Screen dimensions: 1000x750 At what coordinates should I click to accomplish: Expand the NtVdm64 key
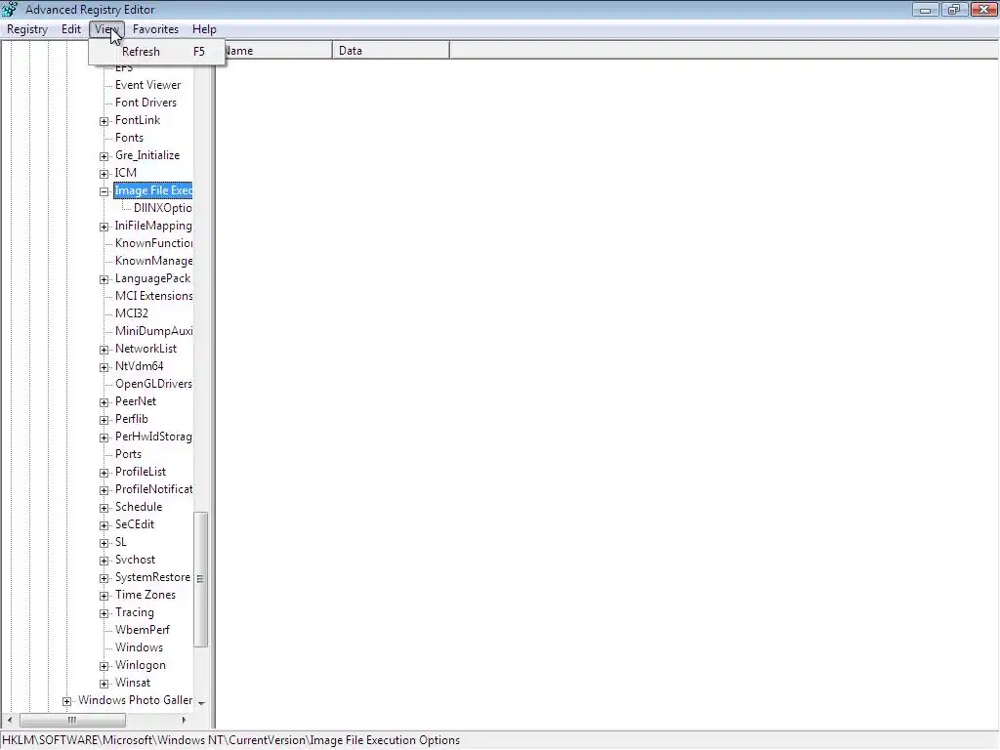[x=104, y=367]
